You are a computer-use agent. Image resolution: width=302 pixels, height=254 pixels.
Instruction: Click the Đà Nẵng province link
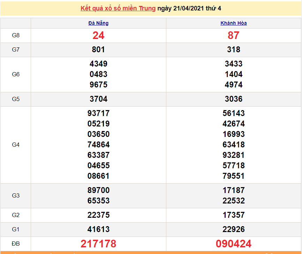point(98,23)
